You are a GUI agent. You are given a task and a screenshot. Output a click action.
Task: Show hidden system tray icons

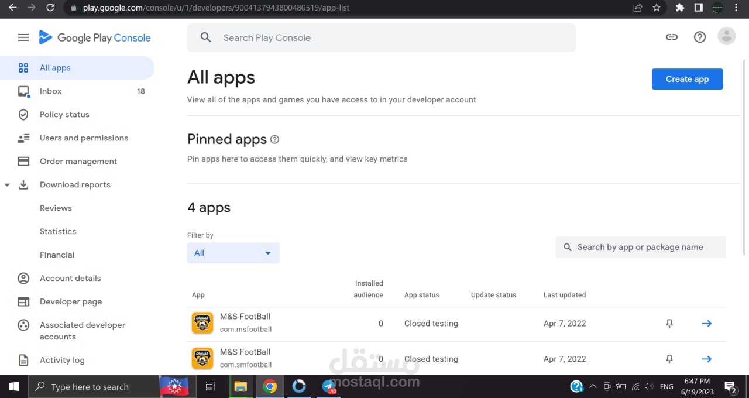pyautogui.click(x=593, y=386)
